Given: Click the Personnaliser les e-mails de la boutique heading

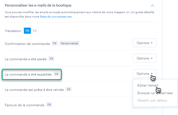Looking at the screenshot, I should point(38,5).
